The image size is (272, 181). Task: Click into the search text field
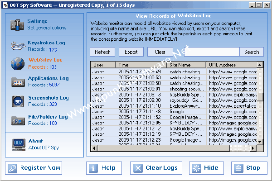click(212, 52)
